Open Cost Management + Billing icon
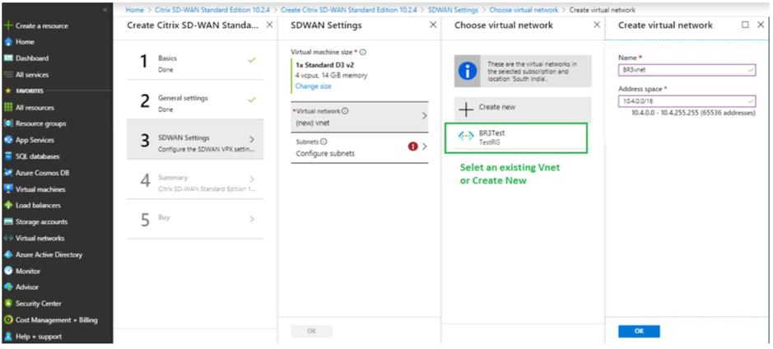Image resolution: width=773 pixels, height=349 pixels. click(x=7, y=320)
